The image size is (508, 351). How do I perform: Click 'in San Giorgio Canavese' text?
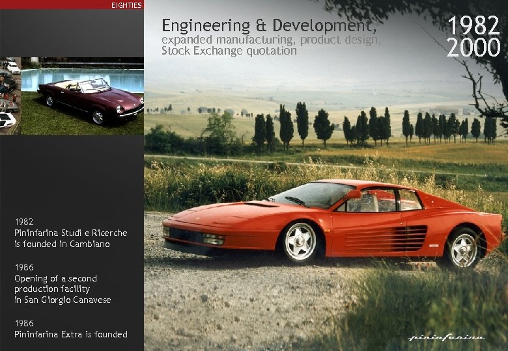coord(63,300)
